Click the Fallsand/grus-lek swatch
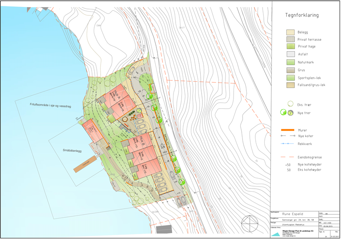The image size is (341, 239). [290, 85]
